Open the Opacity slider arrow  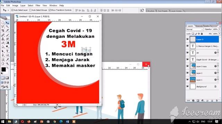click(220, 29)
